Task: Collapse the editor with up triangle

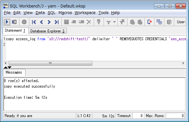Action: (6, 67)
